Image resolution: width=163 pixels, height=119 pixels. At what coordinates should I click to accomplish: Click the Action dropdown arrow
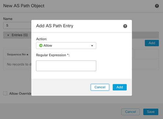[x=92, y=46]
